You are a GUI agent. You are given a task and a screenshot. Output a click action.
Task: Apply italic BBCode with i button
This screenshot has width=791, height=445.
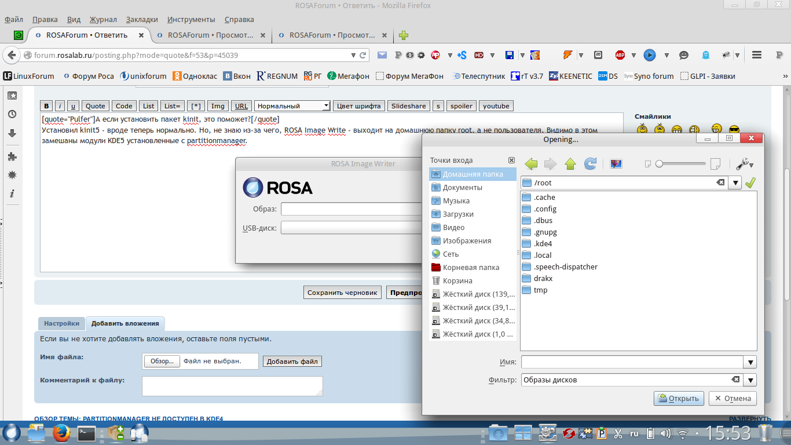pos(60,106)
